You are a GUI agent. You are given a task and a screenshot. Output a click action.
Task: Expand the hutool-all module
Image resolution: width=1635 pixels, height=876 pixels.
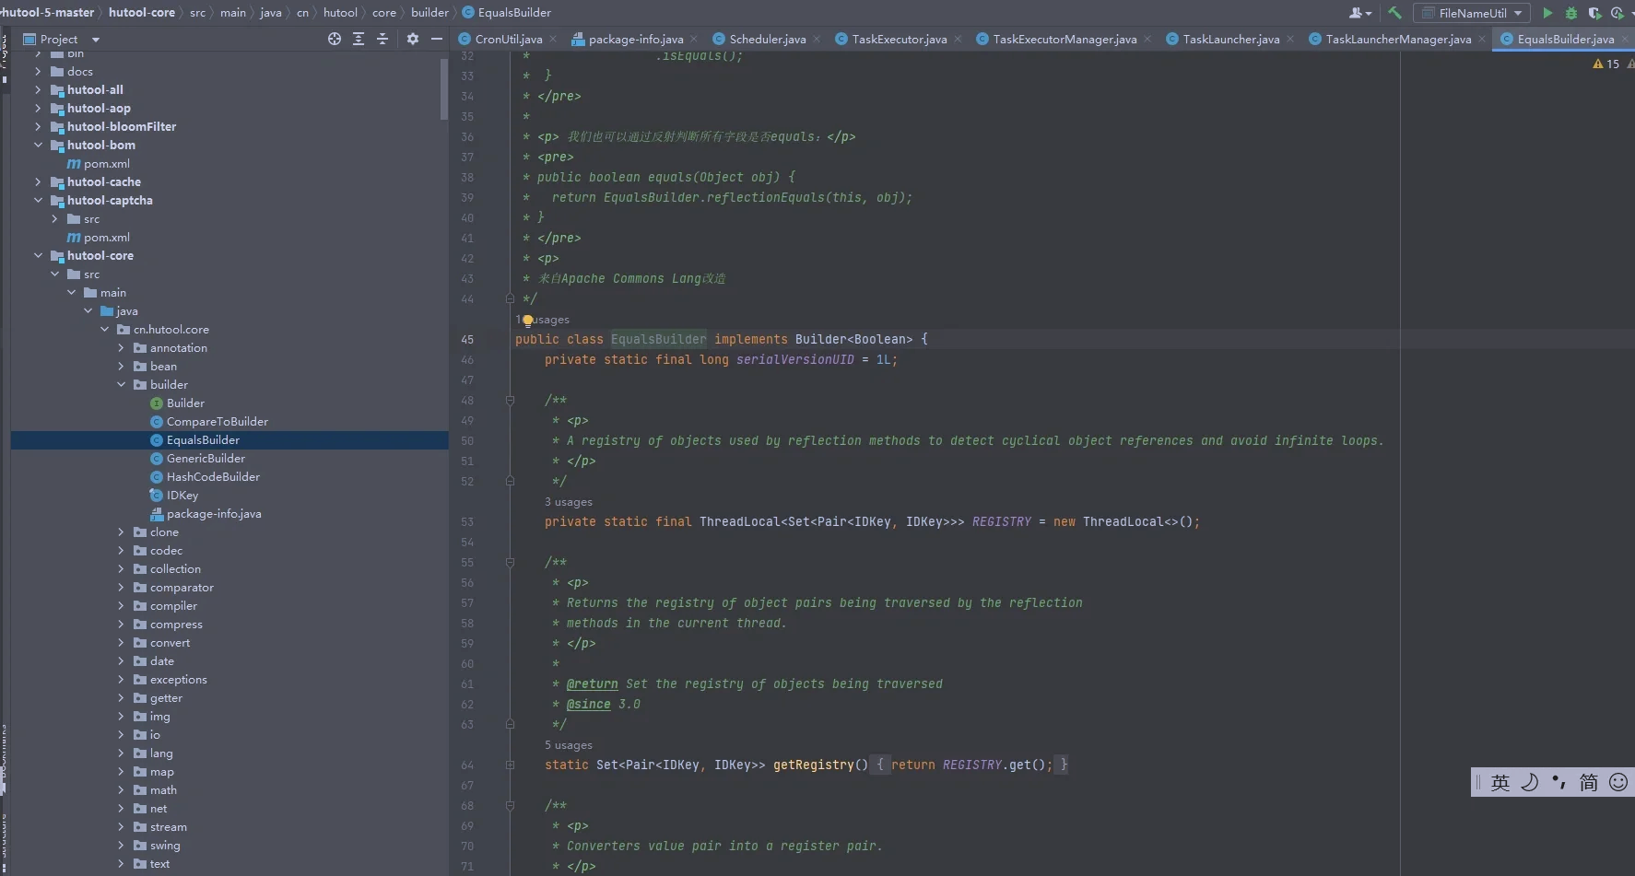click(38, 90)
